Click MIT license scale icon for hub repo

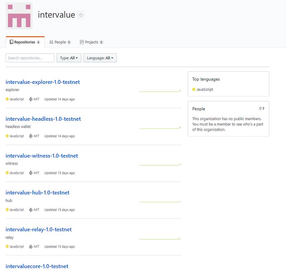[x=31, y=210]
